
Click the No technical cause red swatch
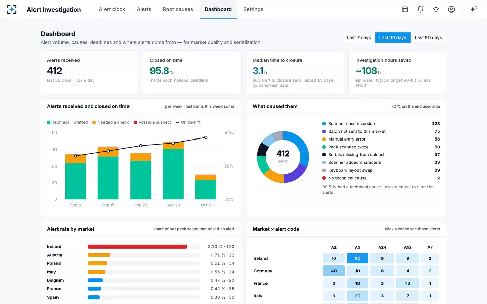[324, 178]
